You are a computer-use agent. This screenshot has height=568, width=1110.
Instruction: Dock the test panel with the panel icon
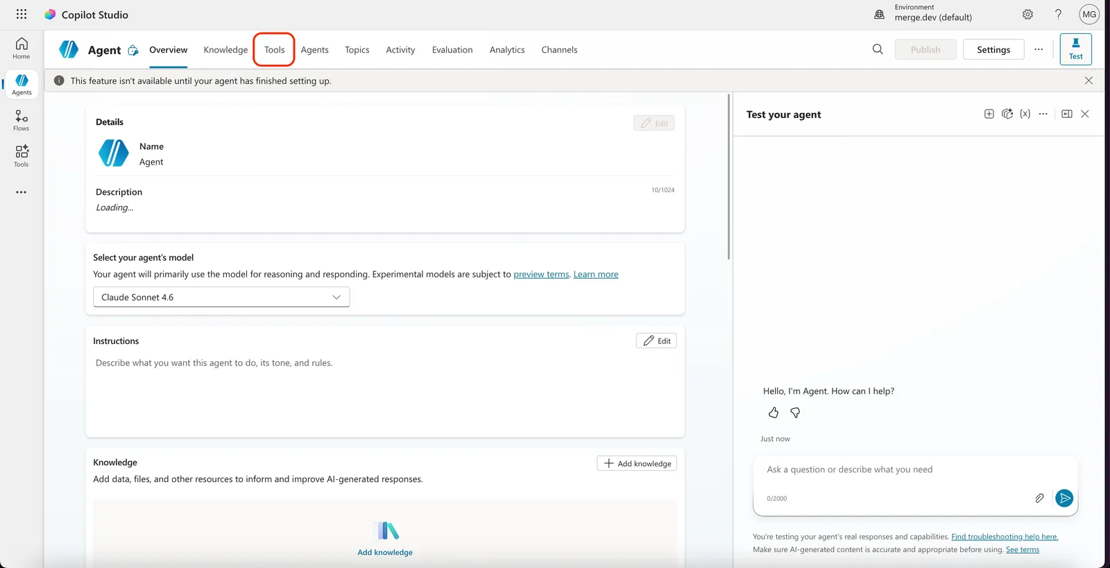(x=1067, y=114)
